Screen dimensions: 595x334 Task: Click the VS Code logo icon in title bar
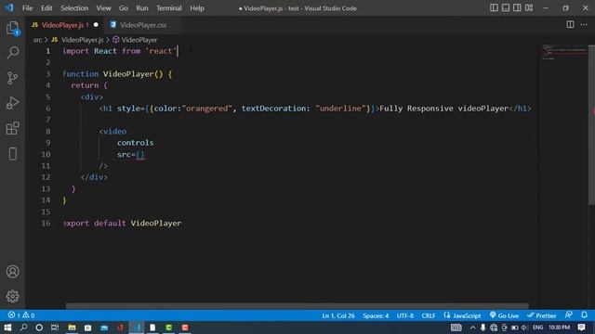pyautogui.click(x=9, y=7)
